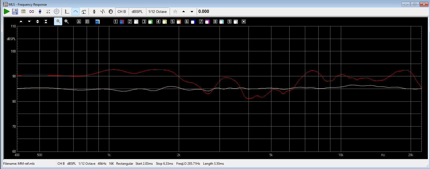This screenshot has height=169, width=430.
Task: Click the blue microphone input icon in toolbar
Action: click(x=40, y=12)
